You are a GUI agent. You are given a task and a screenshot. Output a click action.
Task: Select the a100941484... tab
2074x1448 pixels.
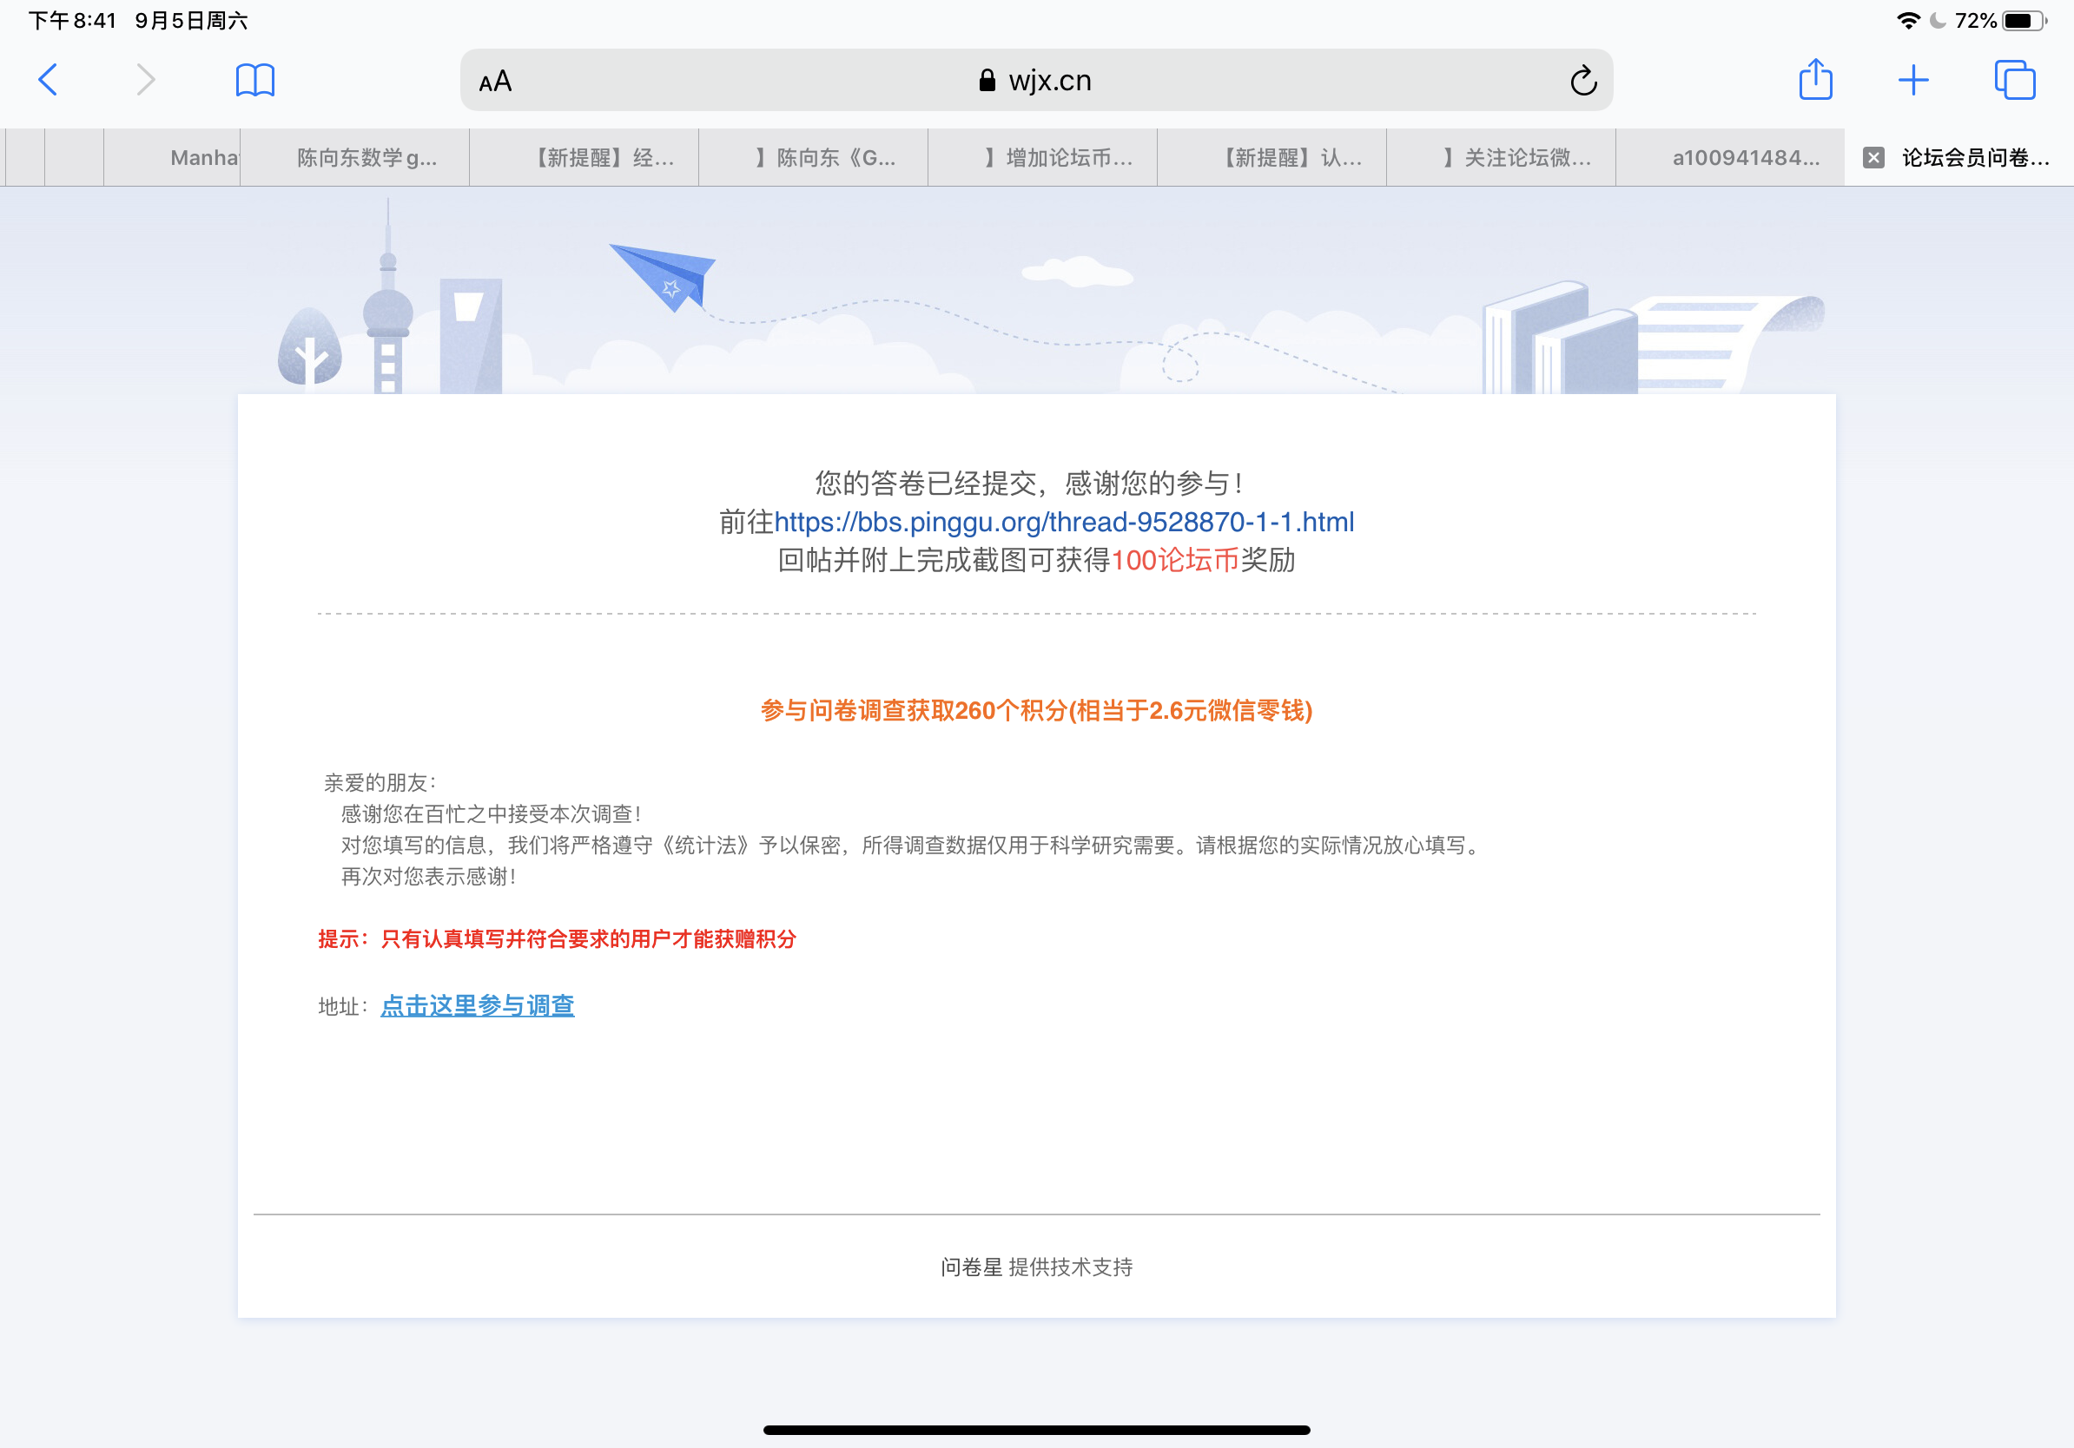1745,158
